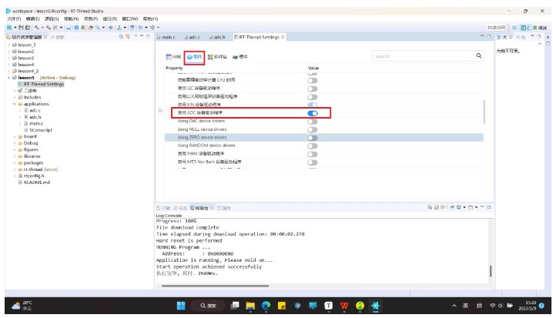Open the 文件(F) menu

coord(14,18)
